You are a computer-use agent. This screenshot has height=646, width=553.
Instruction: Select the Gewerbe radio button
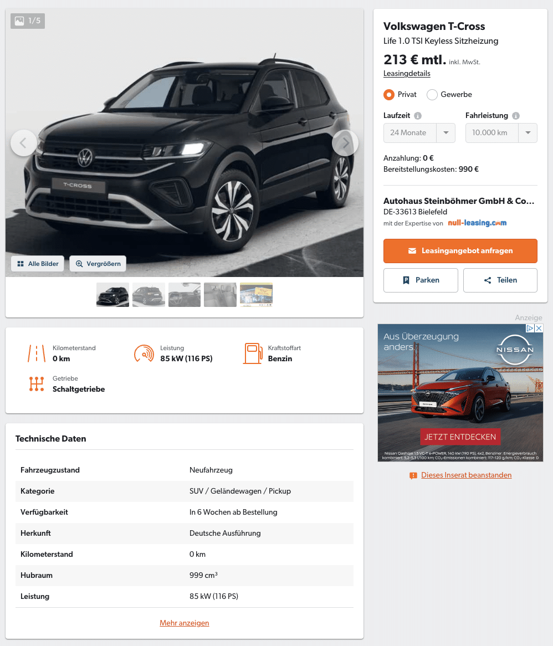point(432,95)
